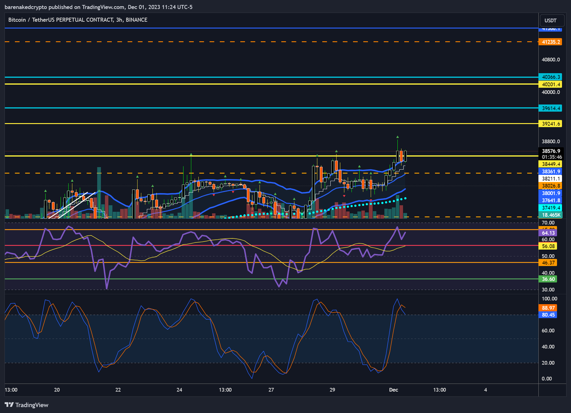Click the 40800.0 price scale value
The height and width of the screenshot is (413, 571).
click(x=551, y=60)
